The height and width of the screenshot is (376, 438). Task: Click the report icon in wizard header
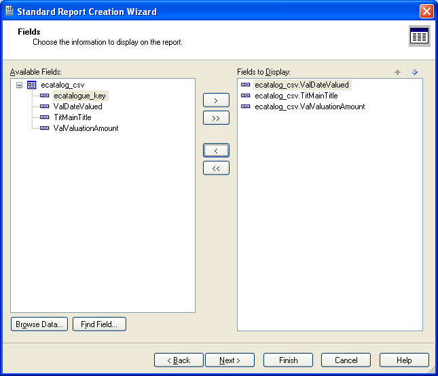419,37
